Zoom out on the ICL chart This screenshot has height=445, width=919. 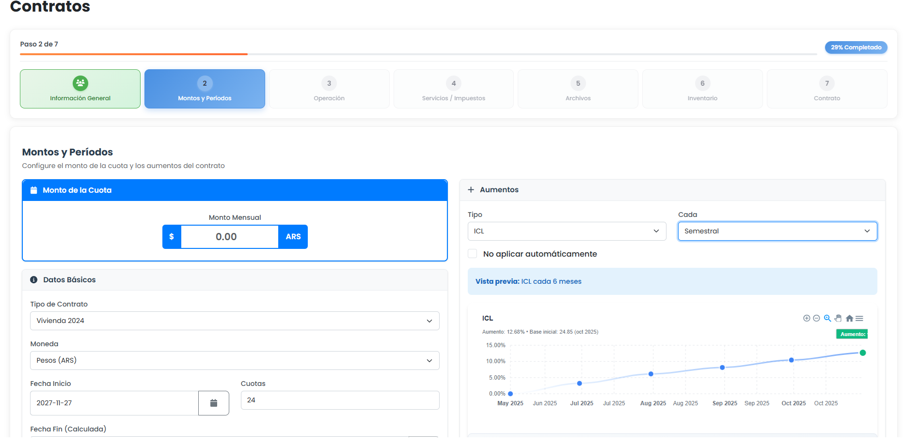(816, 318)
